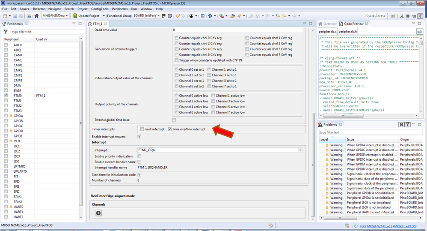Switch to Pins tool perspective icon
Image resolution: width=427 pixels, height=231 pixels.
click(401, 16)
